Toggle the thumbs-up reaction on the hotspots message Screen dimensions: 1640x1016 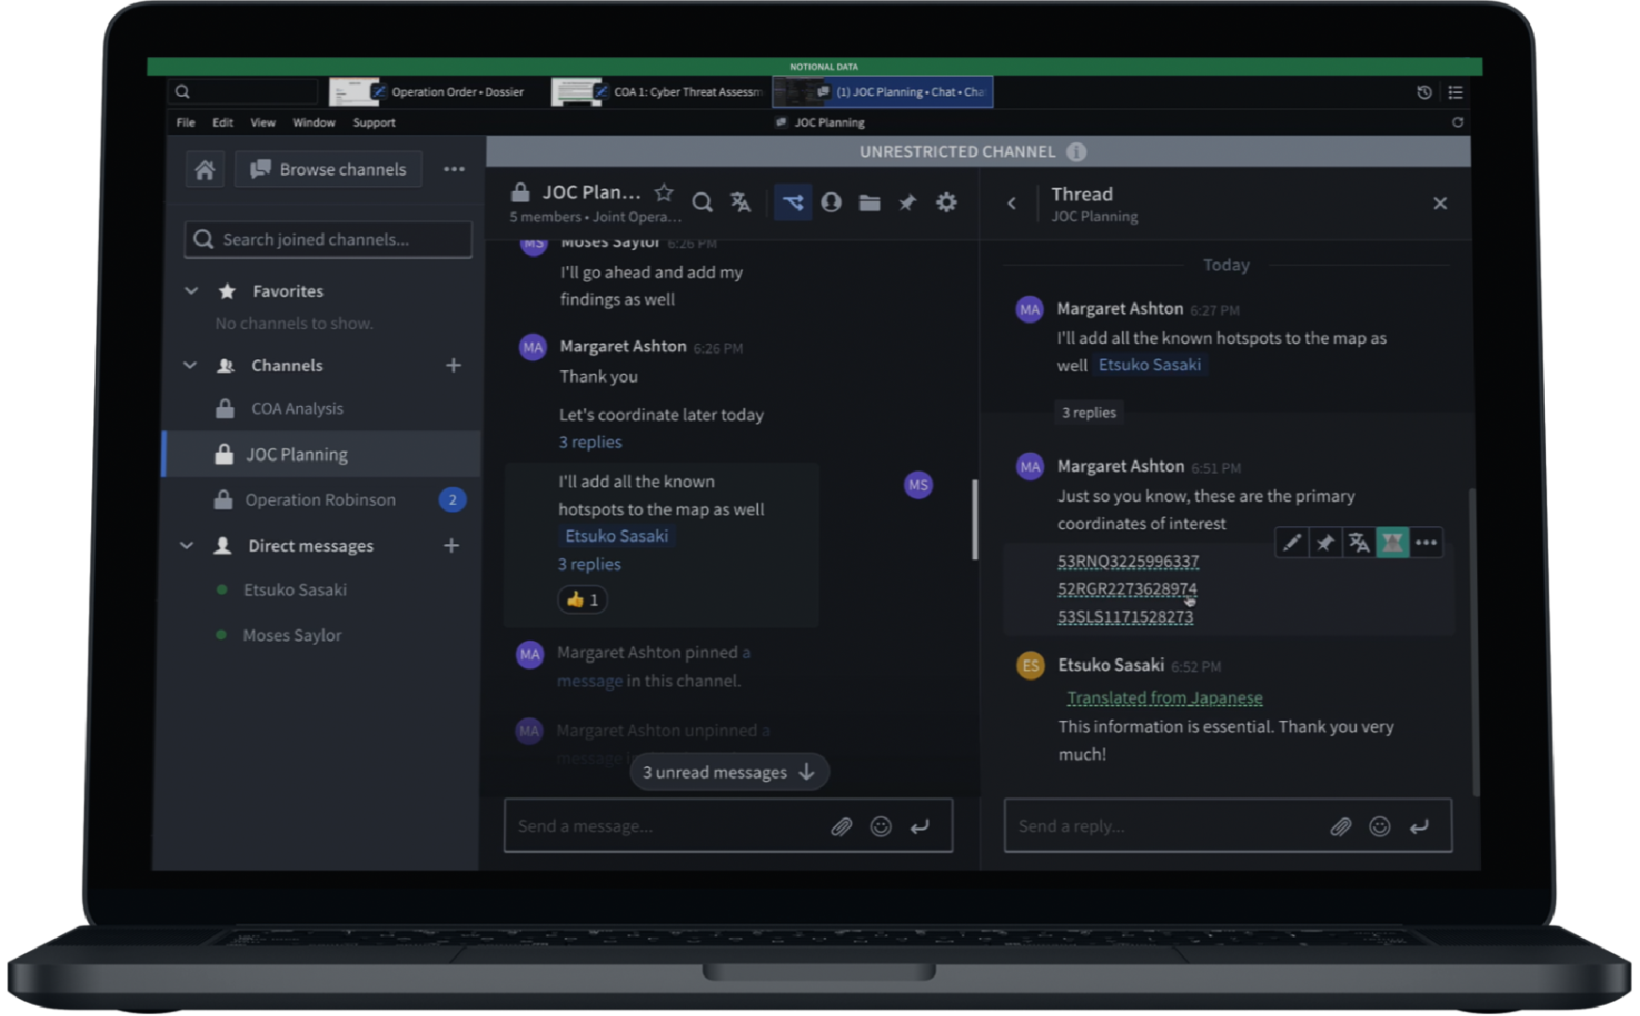click(581, 600)
